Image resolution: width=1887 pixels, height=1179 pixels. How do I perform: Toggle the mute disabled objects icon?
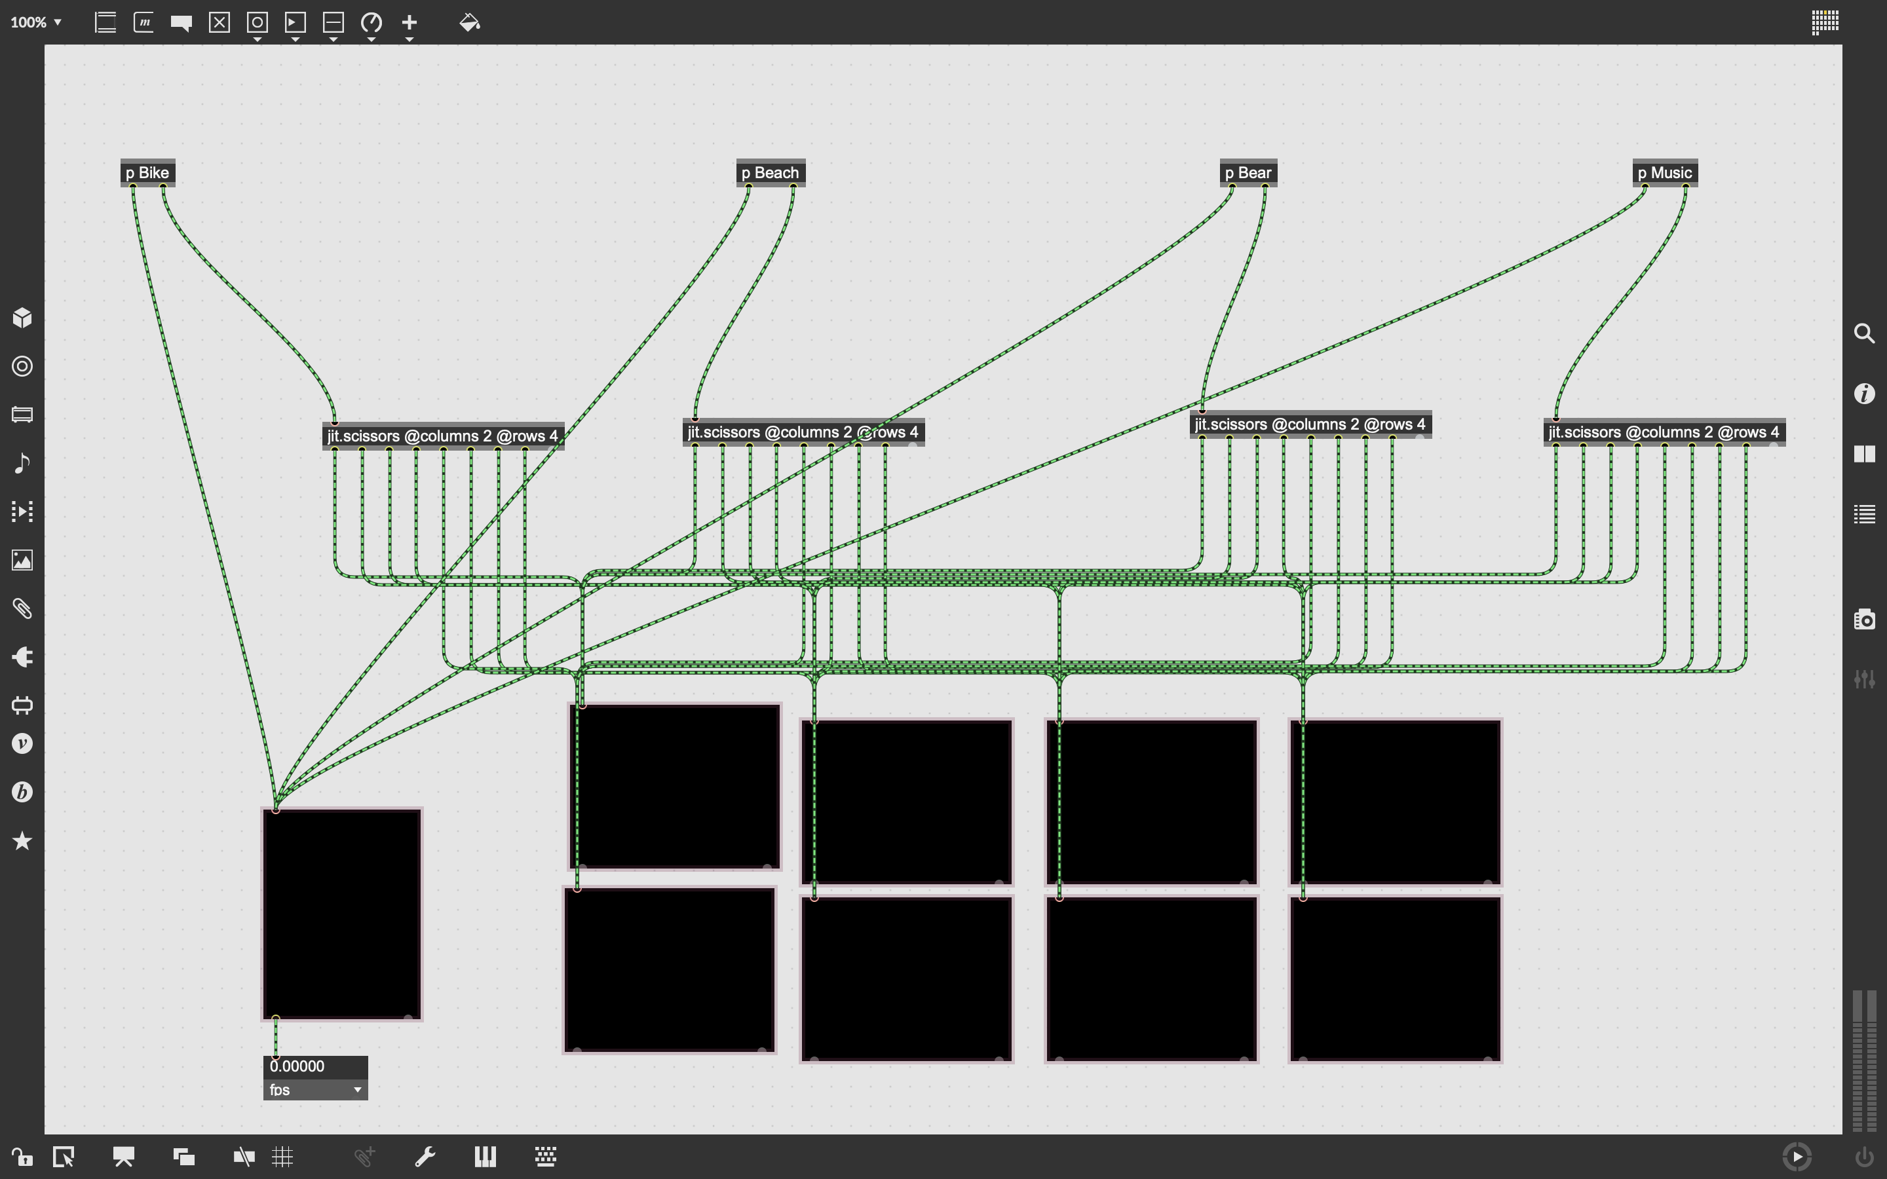[244, 1156]
